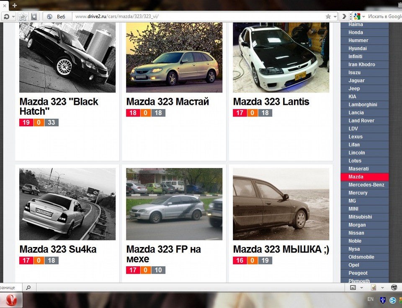Open the Lincoln brand link
402x308 pixels.
[x=365, y=153]
